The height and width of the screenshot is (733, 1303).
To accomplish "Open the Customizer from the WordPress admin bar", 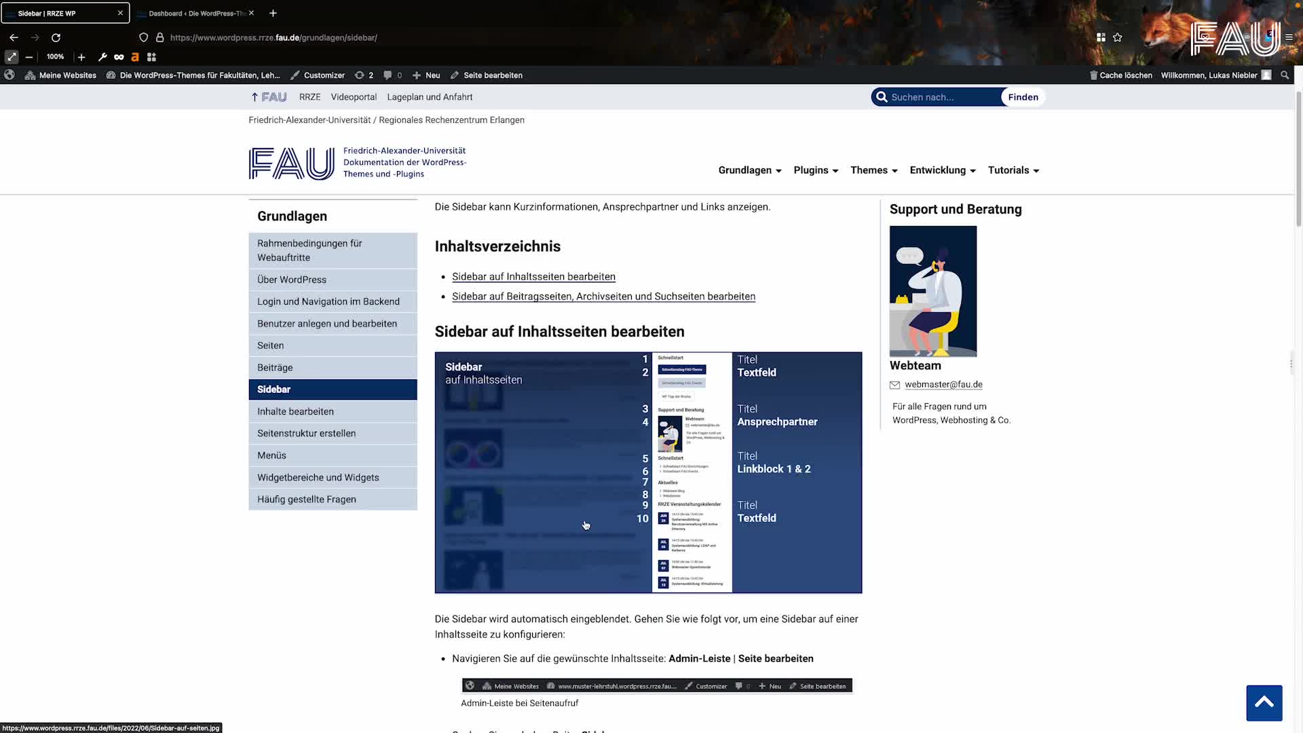I will (317, 75).
